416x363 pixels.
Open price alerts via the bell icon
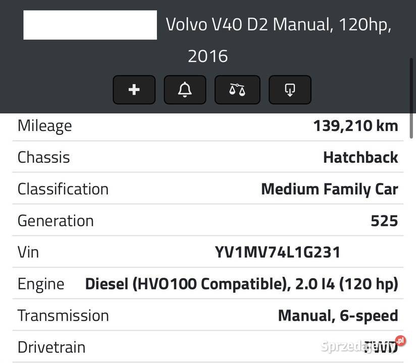pos(185,90)
